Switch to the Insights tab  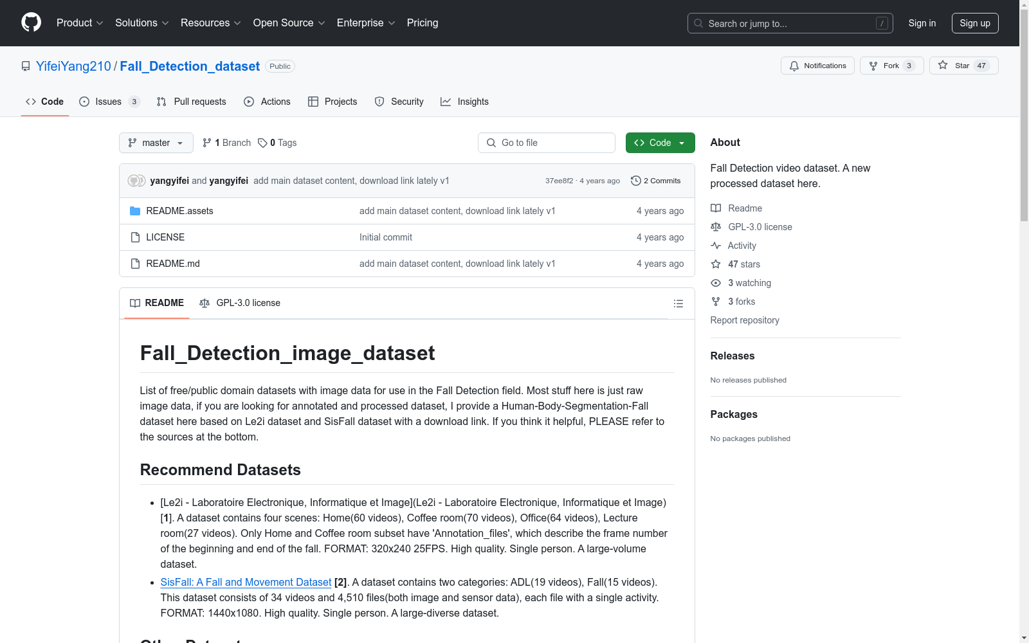464,102
